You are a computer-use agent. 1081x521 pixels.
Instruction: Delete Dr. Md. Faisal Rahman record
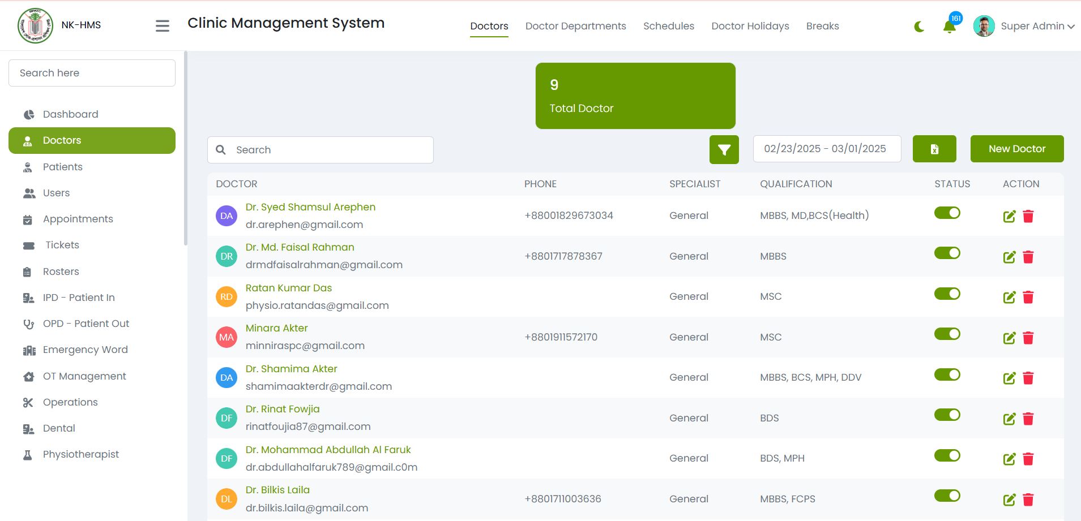[1028, 257]
